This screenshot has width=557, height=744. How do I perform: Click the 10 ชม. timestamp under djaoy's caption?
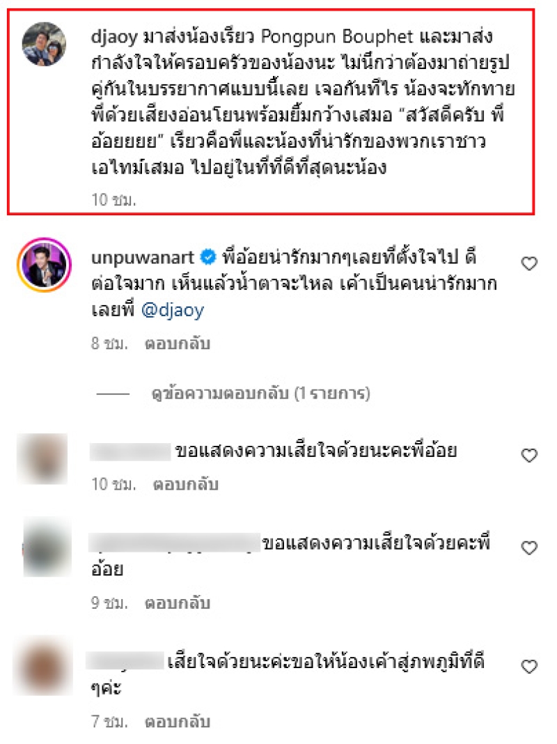(113, 200)
